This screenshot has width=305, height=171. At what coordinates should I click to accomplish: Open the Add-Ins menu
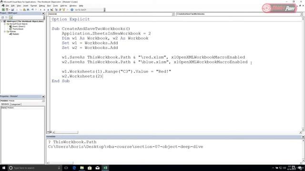(63, 6)
